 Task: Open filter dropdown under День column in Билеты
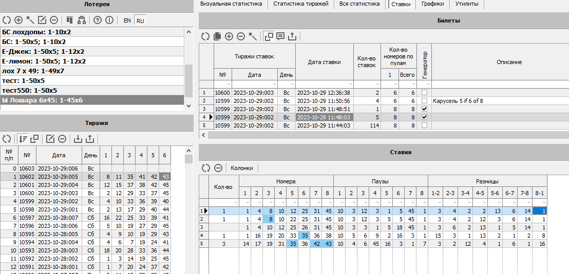(x=292, y=85)
